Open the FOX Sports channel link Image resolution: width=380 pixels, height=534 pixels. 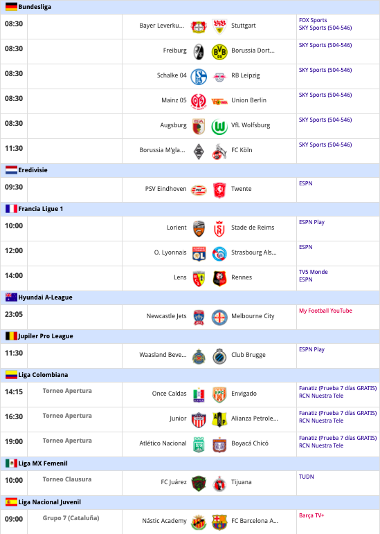(313, 20)
